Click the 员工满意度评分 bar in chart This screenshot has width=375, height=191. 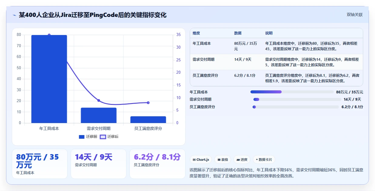(148, 120)
